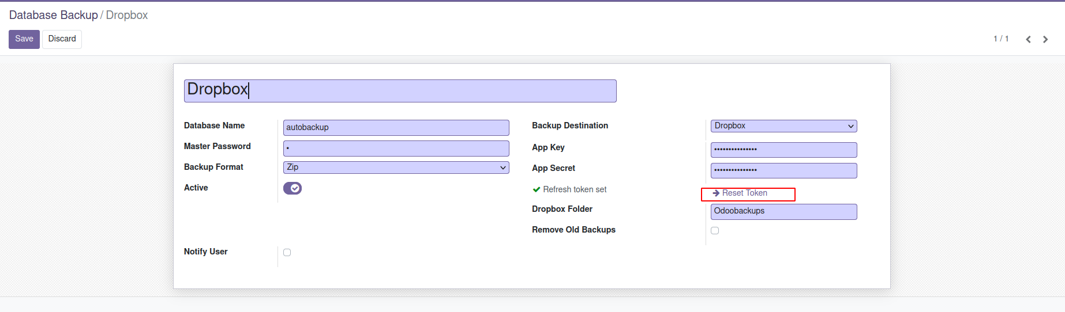Click the Reset Token arrow icon

(x=716, y=193)
